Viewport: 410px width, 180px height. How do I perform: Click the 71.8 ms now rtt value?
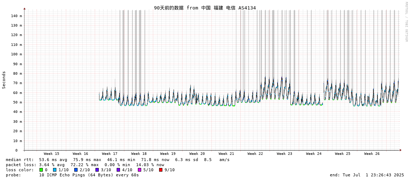click(x=155, y=160)
